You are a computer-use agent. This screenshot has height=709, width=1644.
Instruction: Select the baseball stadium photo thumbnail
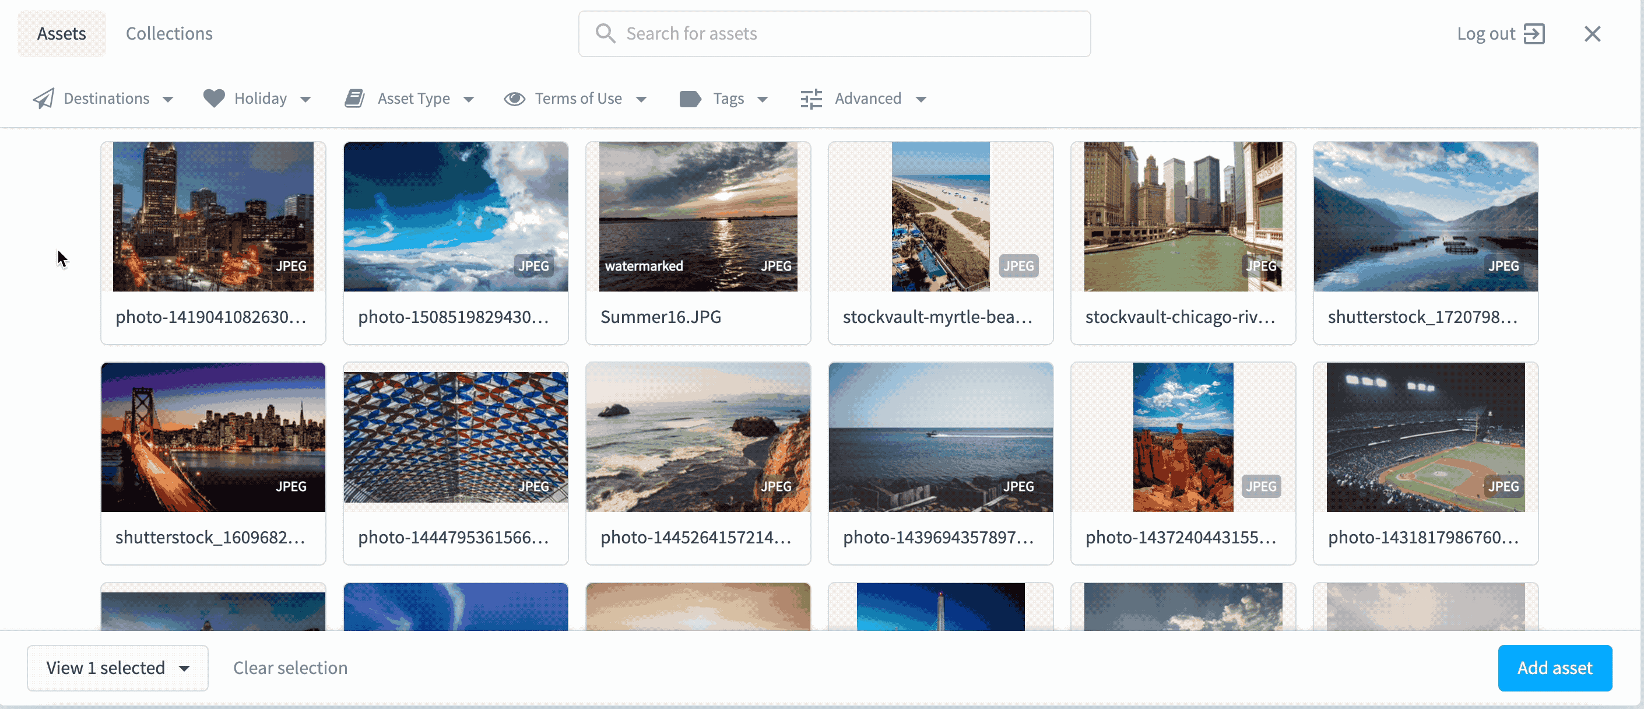pyautogui.click(x=1425, y=437)
